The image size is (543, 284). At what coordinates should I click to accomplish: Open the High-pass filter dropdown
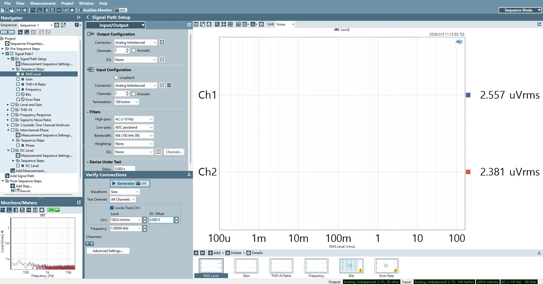pyautogui.click(x=134, y=119)
